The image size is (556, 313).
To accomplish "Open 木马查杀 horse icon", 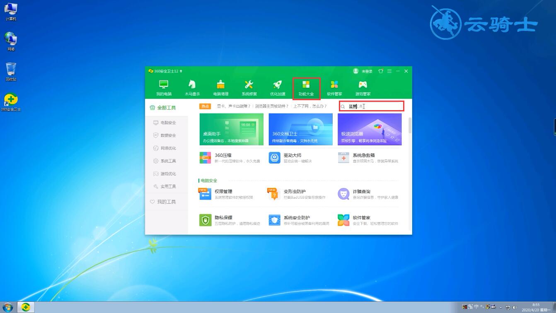I will [192, 84].
